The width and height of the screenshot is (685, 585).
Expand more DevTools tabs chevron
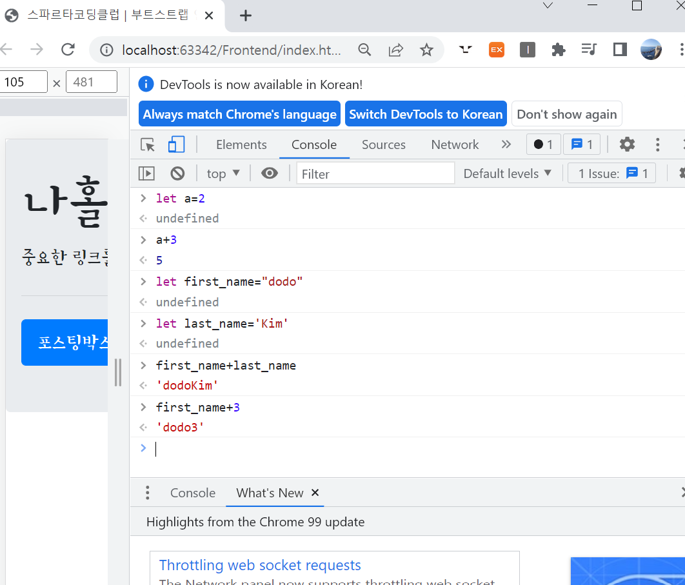click(506, 144)
